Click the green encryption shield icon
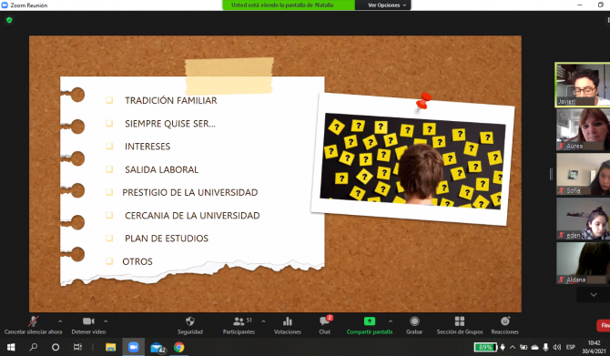The width and height of the screenshot is (610, 356). pos(9,20)
